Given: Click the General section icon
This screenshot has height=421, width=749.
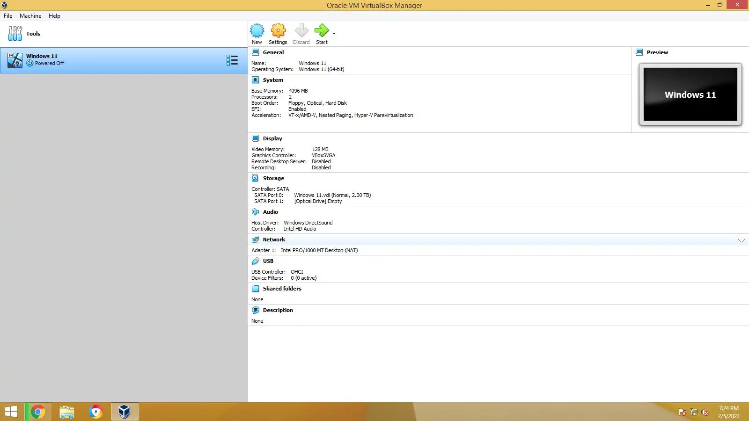Looking at the screenshot, I should point(256,52).
